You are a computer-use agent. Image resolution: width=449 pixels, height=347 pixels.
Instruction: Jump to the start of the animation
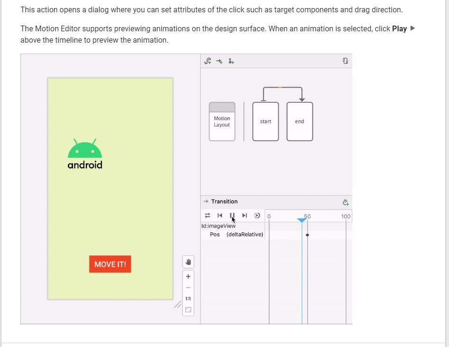point(220,215)
